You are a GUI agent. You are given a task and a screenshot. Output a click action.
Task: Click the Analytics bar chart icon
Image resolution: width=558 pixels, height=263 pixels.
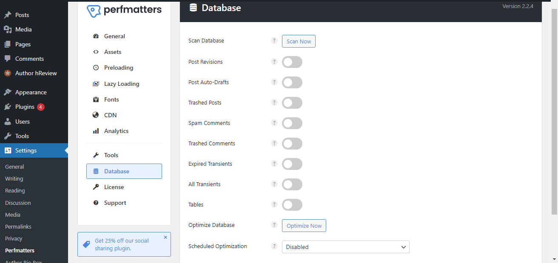coord(96,131)
